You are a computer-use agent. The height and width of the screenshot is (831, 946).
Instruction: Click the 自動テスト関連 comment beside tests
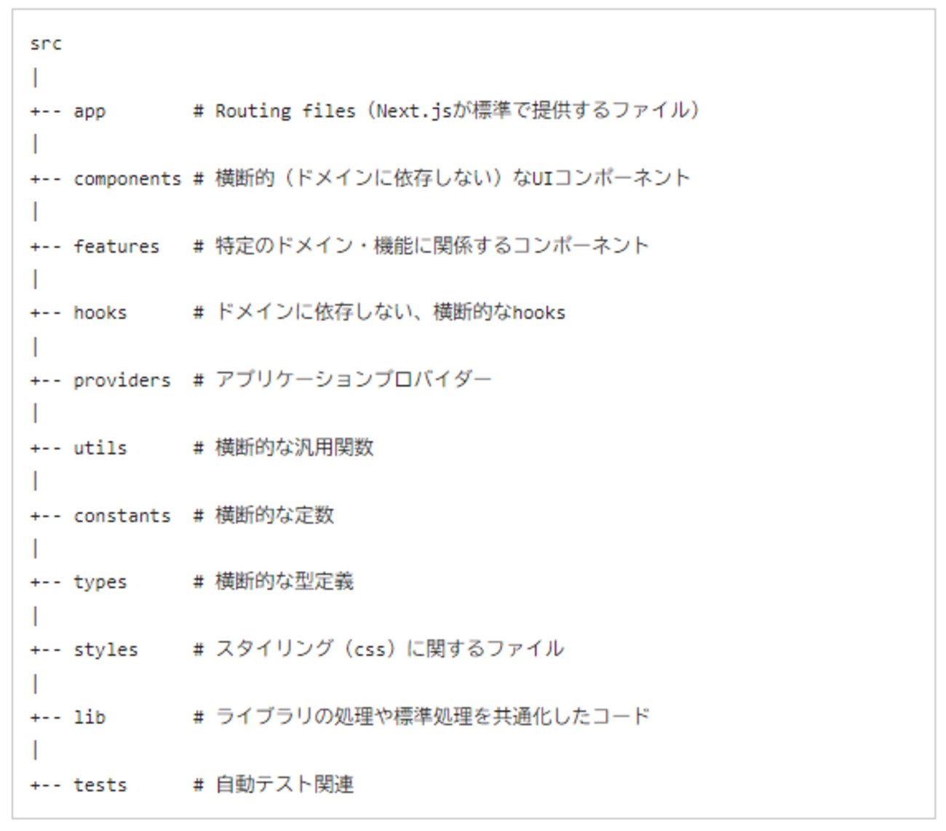click(285, 784)
